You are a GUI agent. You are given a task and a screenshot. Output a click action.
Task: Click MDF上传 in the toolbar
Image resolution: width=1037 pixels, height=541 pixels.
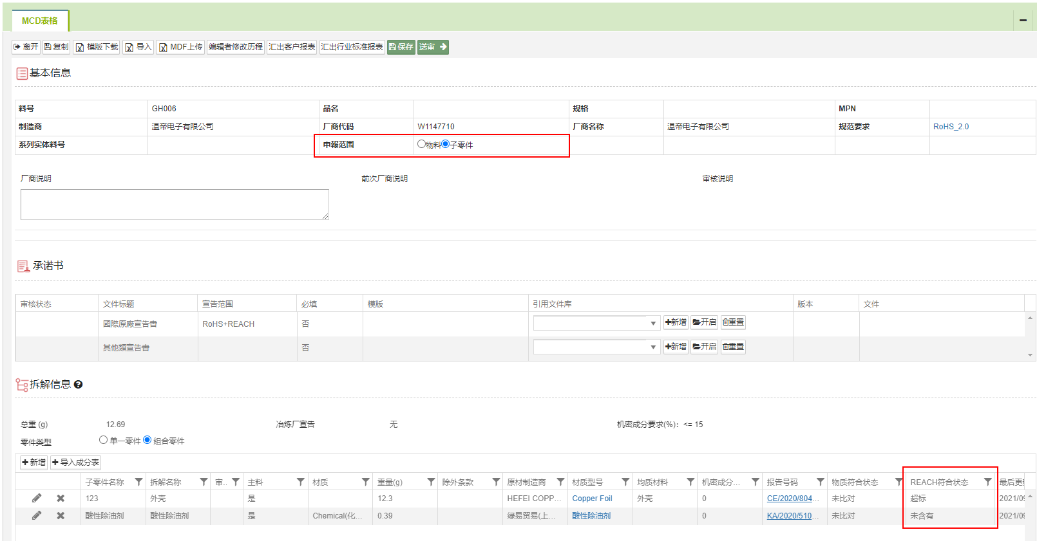point(181,47)
